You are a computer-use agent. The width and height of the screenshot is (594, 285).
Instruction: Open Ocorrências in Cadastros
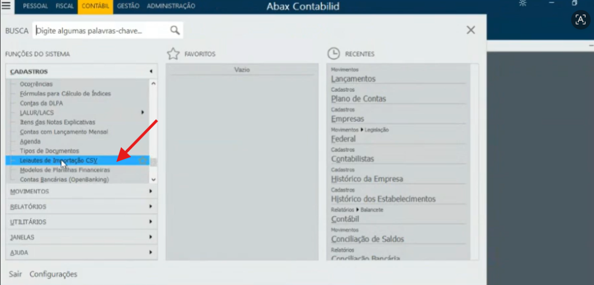point(36,84)
